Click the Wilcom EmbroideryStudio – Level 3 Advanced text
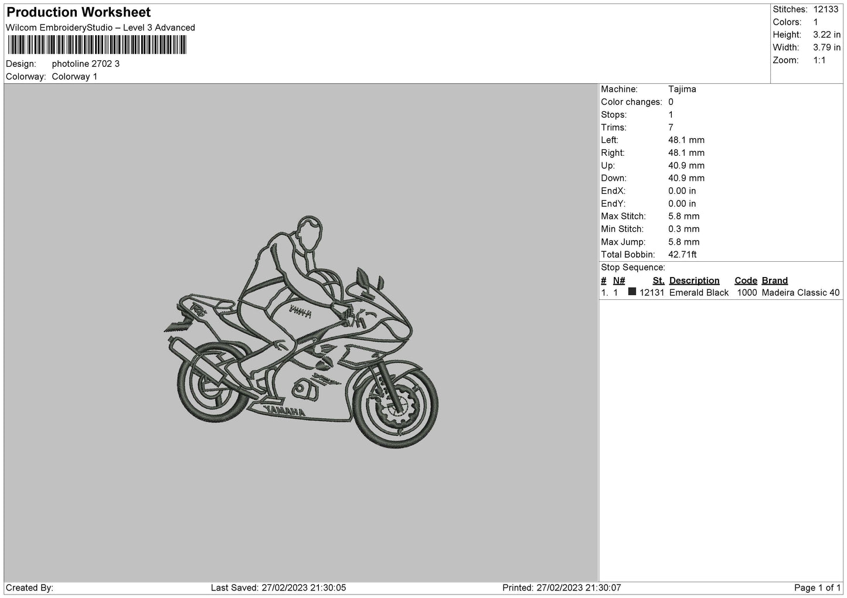 [100, 28]
